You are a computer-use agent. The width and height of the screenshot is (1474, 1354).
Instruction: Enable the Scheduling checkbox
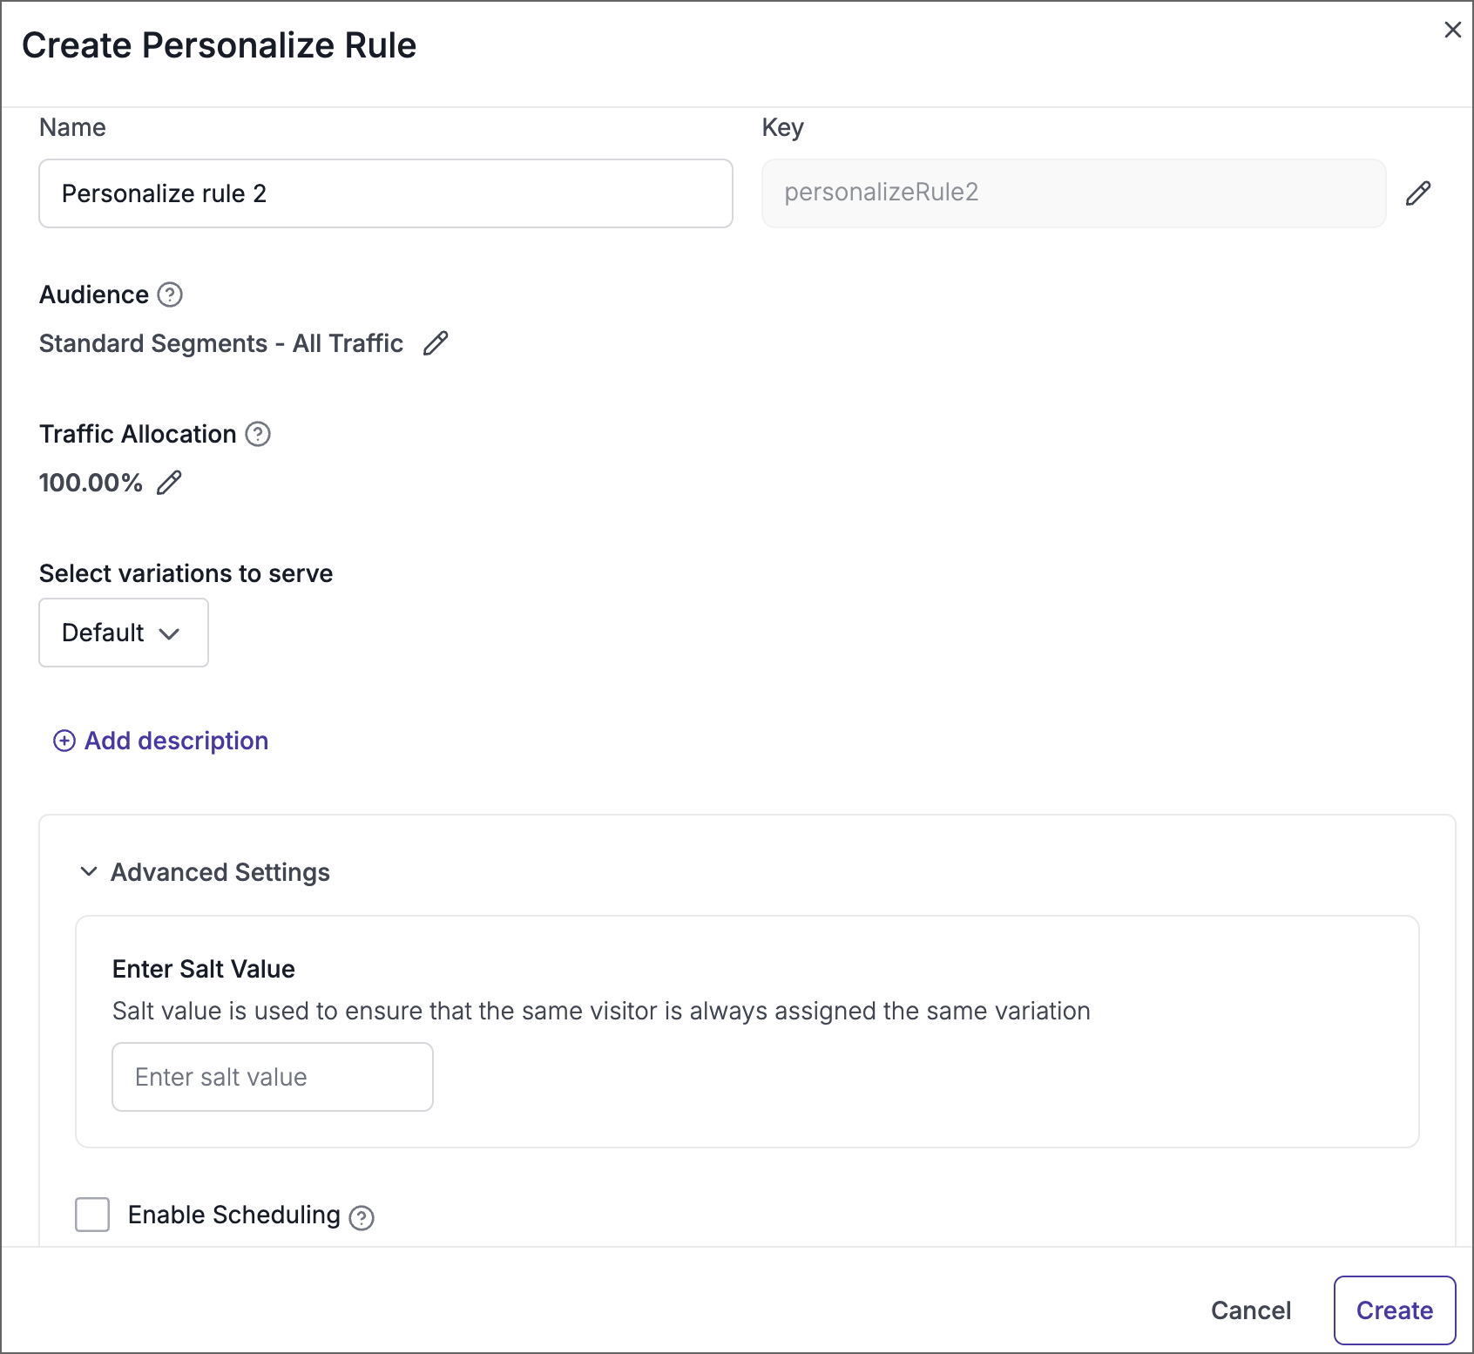tap(91, 1215)
